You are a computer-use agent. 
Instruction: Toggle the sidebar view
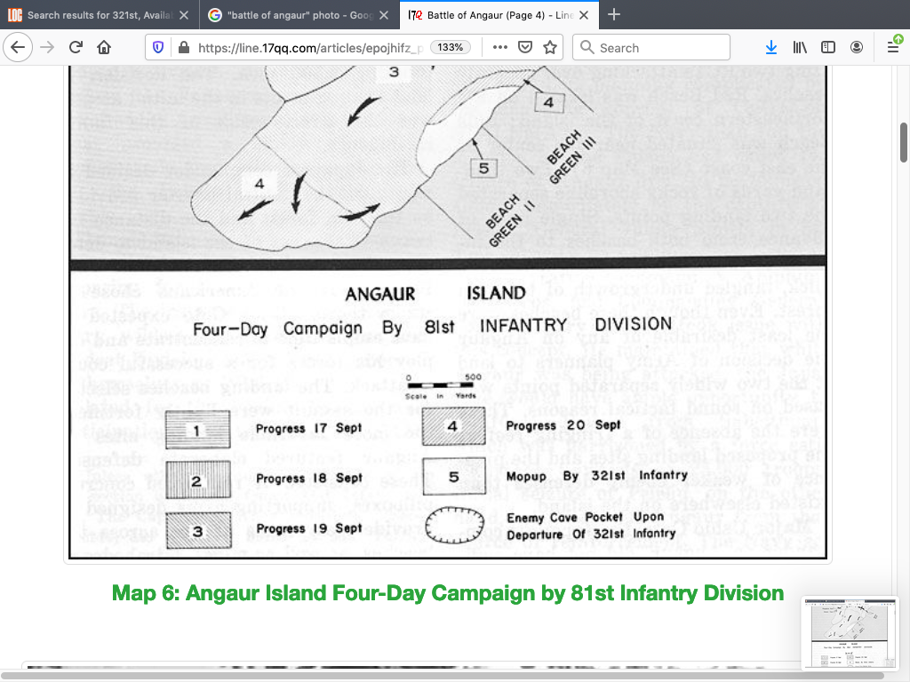click(x=828, y=48)
